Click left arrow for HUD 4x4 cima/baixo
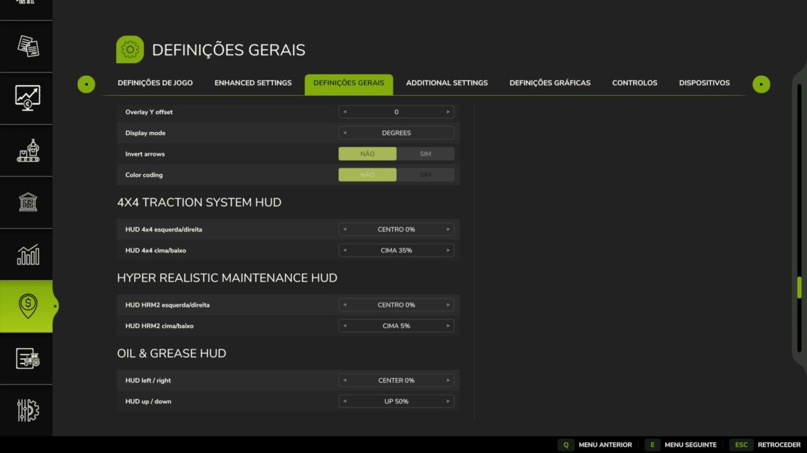807x453 pixels. [344, 250]
